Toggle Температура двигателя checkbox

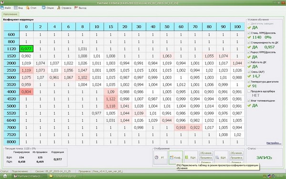point(249,82)
